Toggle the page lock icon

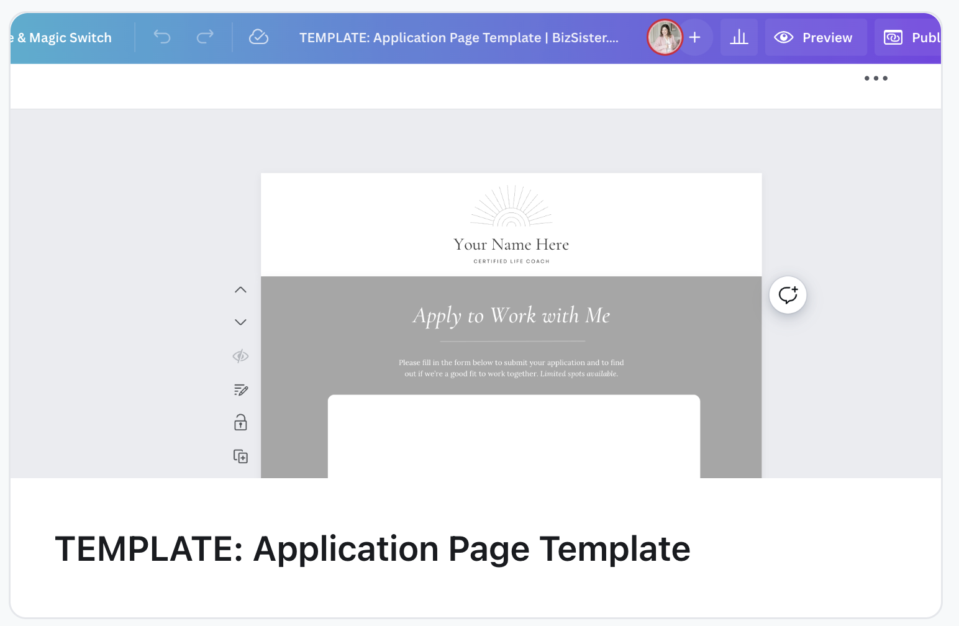click(240, 423)
